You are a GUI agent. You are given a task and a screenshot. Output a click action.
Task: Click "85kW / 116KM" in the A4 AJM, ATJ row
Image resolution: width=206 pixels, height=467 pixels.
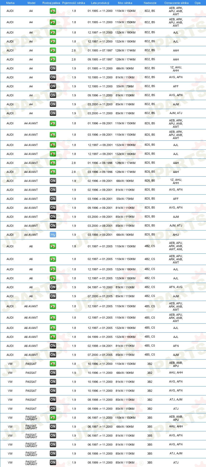pyautogui.click(x=125, y=113)
